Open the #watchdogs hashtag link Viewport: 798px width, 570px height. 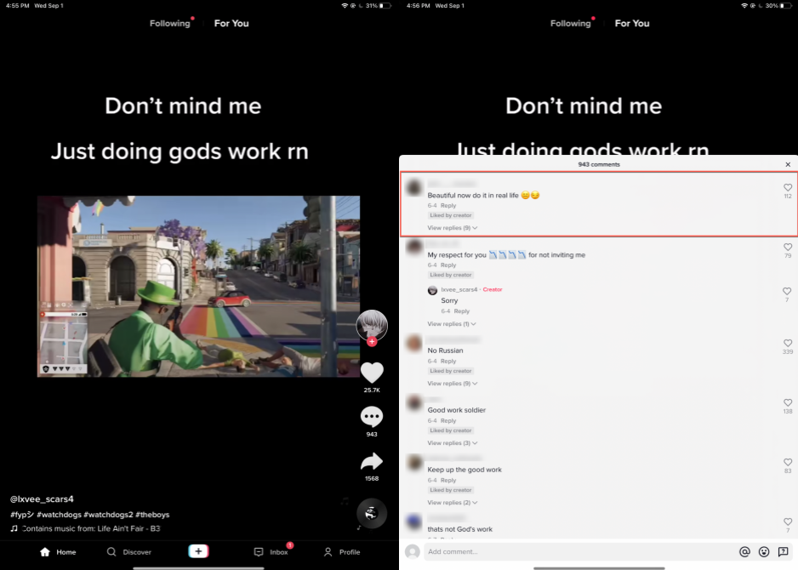click(58, 515)
